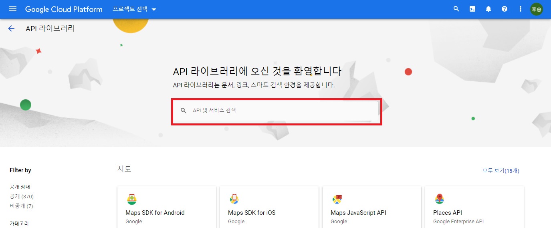Click the welcome heading API 라이브러리에 오신 것을 환영합니다
This screenshot has height=228, width=551.
(257, 71)
